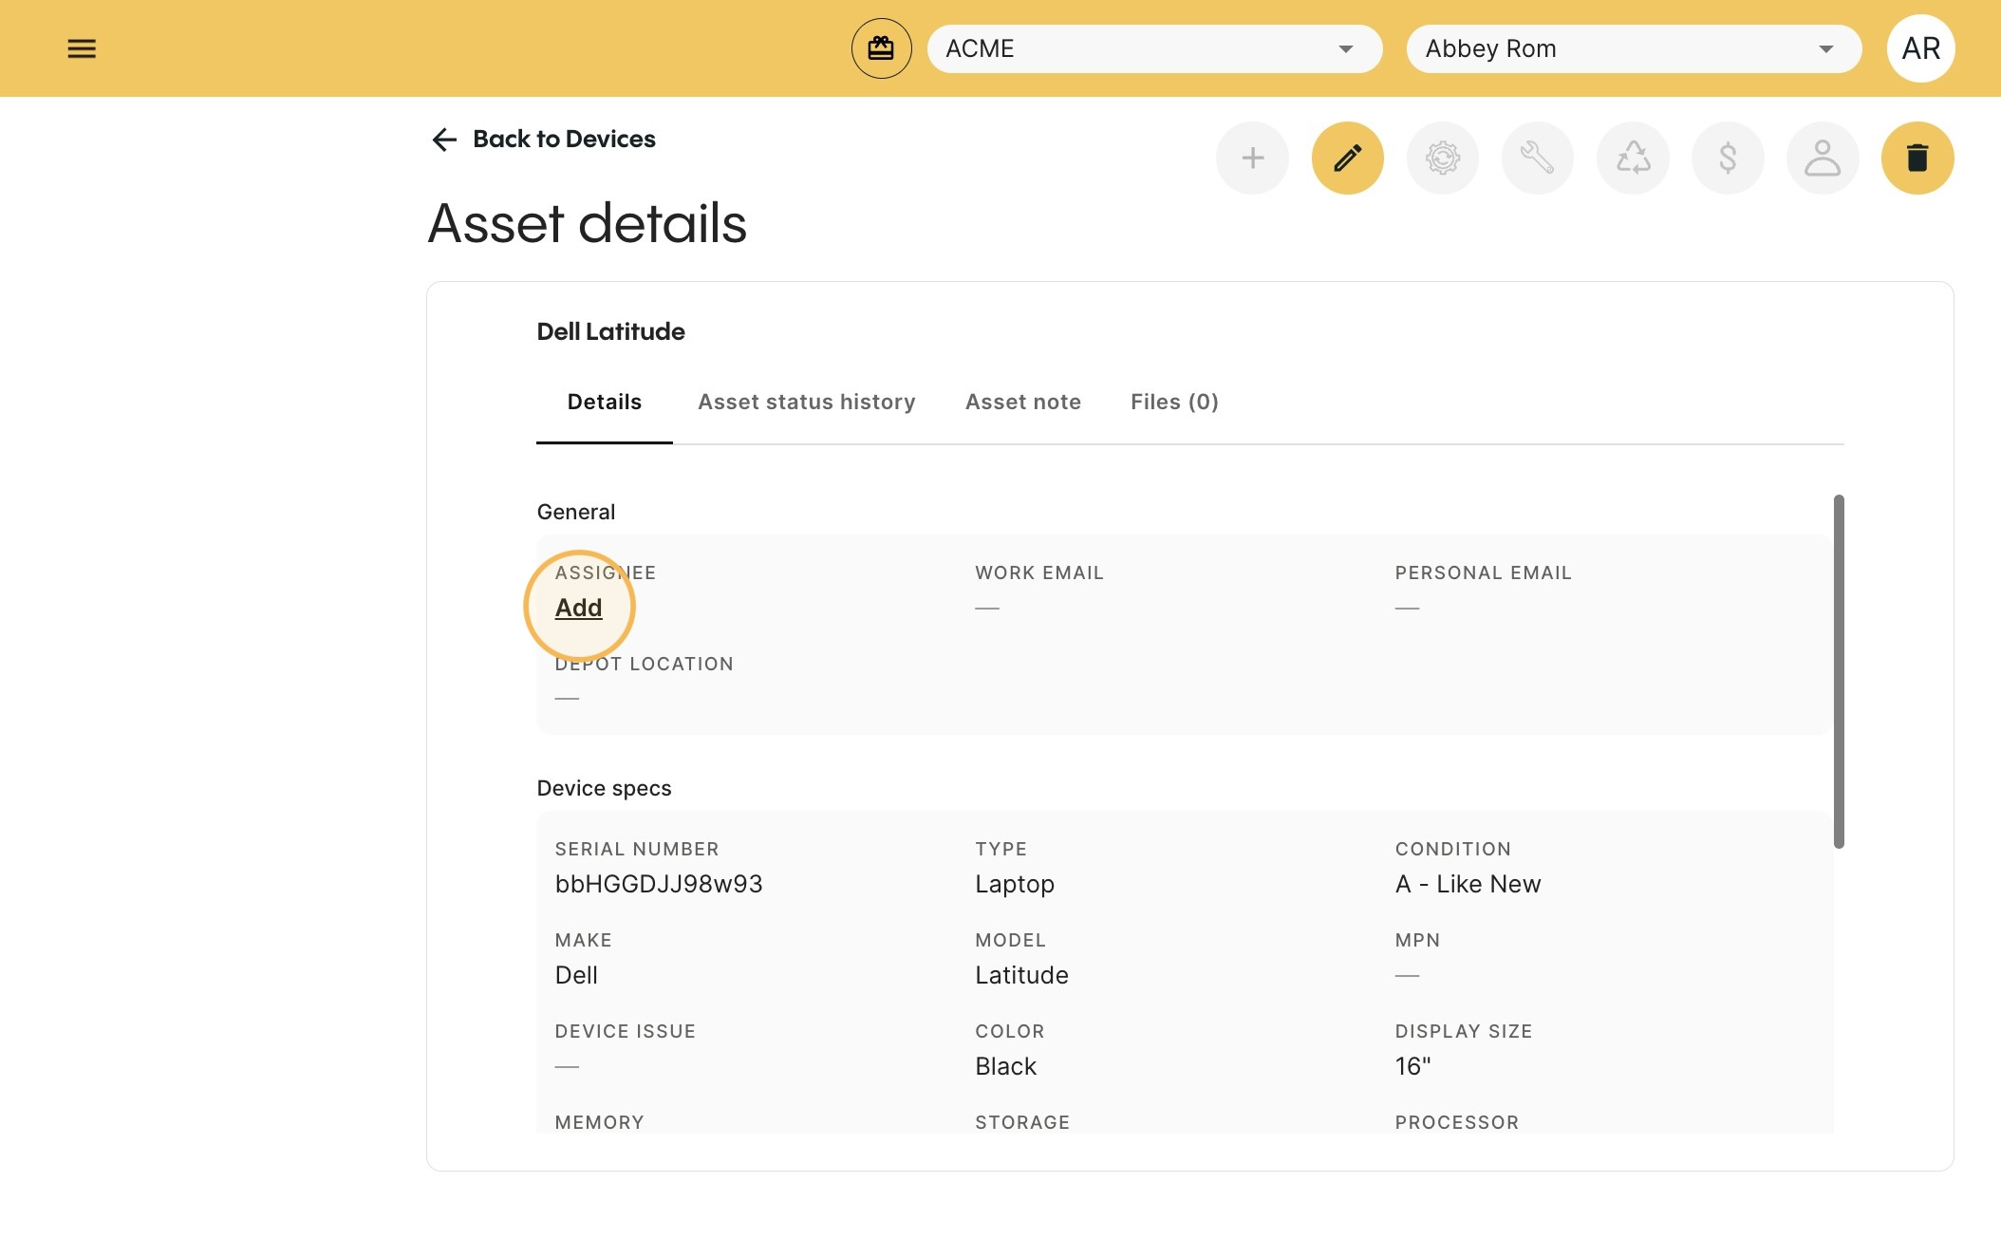
Task: Click the gear refresh icon button
Action: click(1442, 158)
